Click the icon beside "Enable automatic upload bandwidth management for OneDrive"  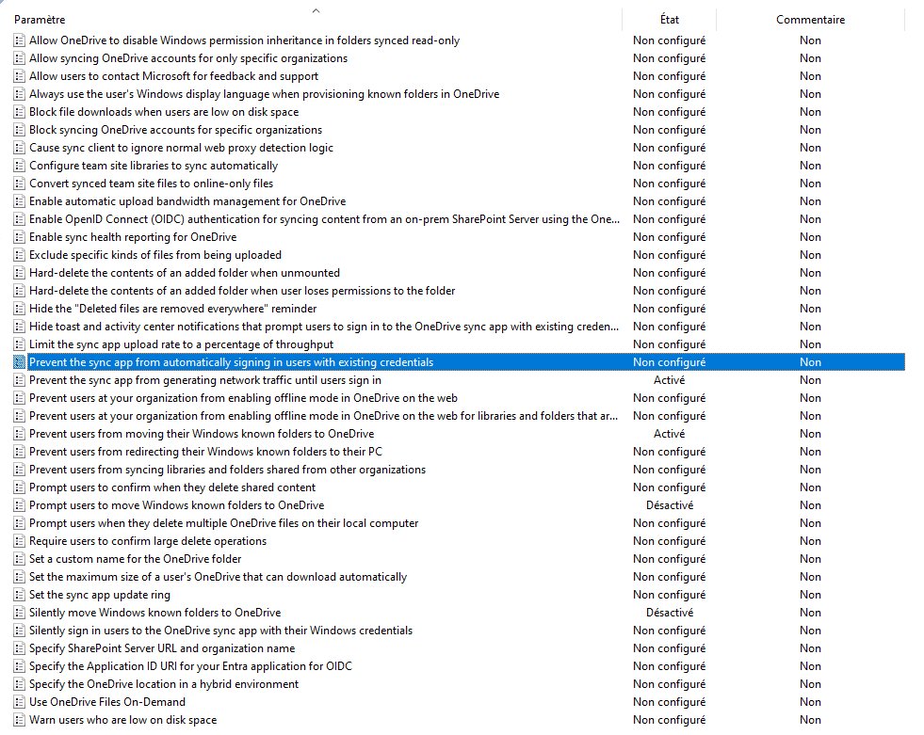pyautogui.click(x=20, y=201)
